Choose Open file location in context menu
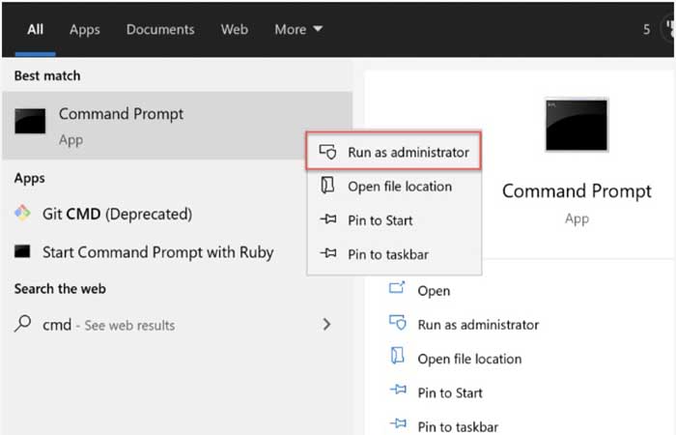 [394, 187]
